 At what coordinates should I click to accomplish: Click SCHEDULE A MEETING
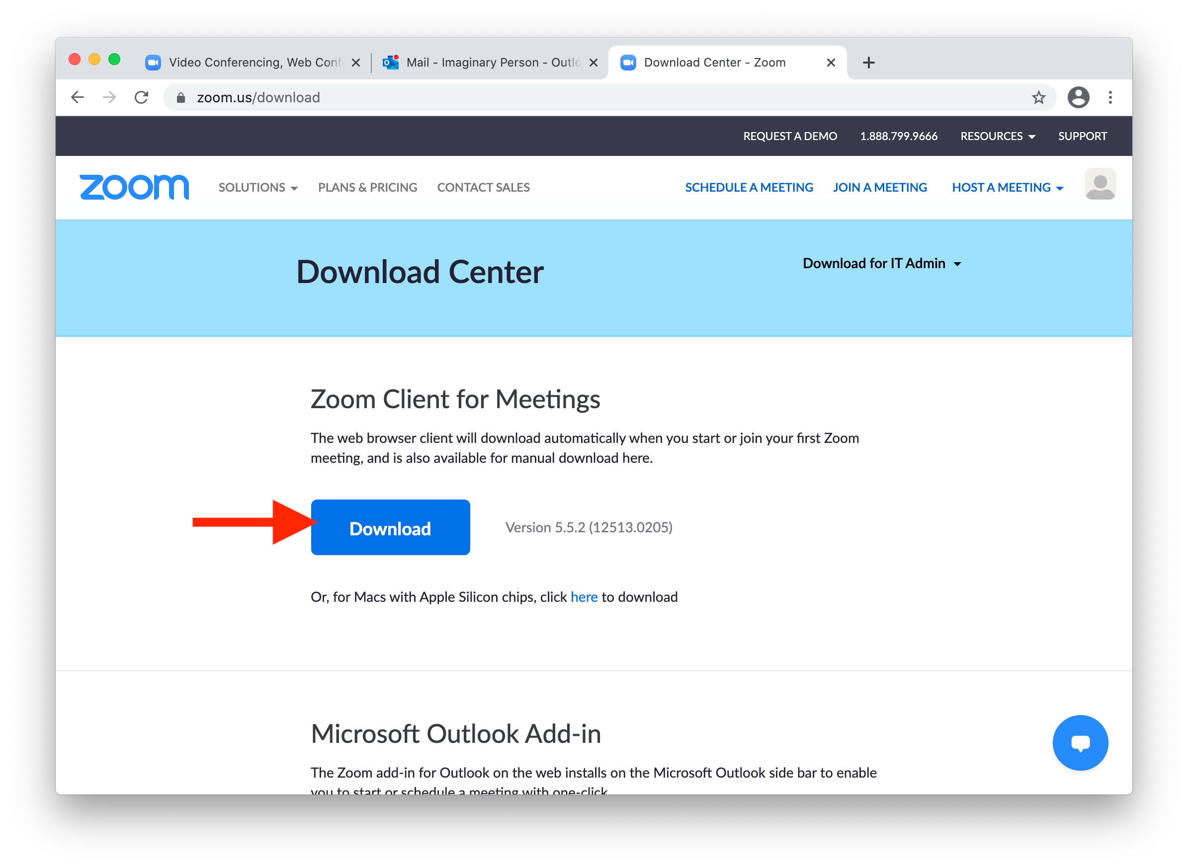749,188
